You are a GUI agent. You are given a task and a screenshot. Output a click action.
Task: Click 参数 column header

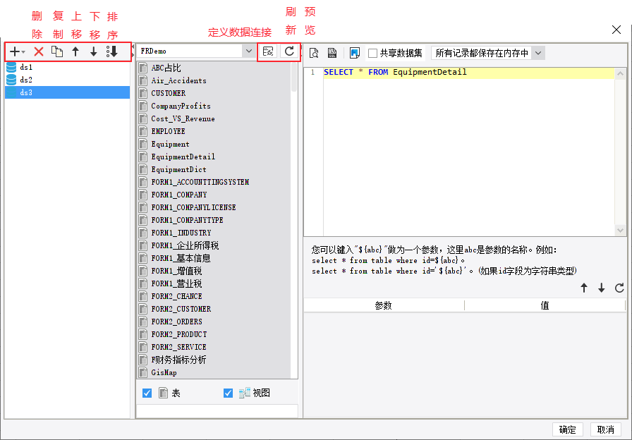coord(383,305)
